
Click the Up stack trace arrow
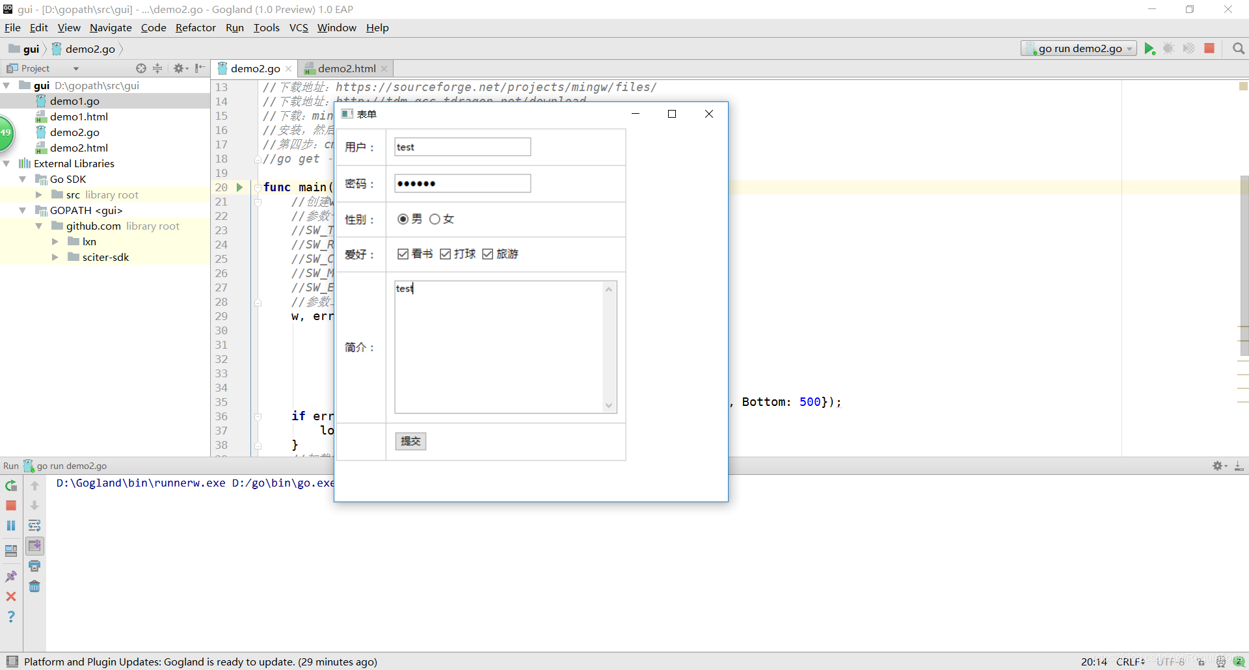coord(34,486)
